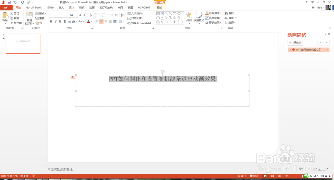Open 形状效果 shape effects dropdown
334x180 pixels.
[213, 23]
